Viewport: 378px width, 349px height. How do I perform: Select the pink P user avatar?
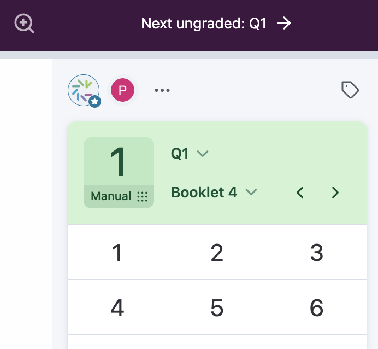coord(122,90)
